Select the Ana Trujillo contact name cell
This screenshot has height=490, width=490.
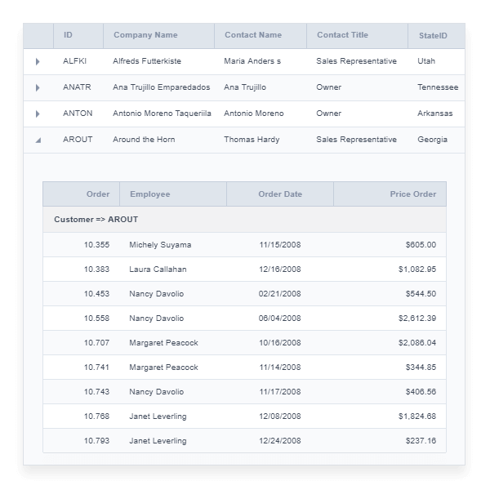point(261,87)
